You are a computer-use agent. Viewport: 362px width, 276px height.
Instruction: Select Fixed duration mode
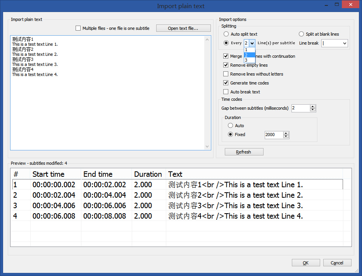tap(231, 135)
